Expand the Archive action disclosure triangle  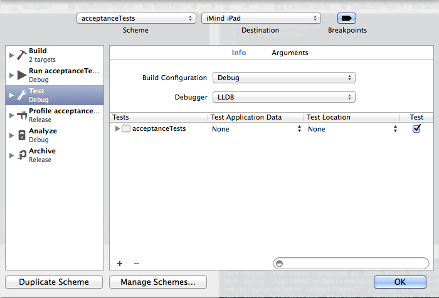(11, 155)
